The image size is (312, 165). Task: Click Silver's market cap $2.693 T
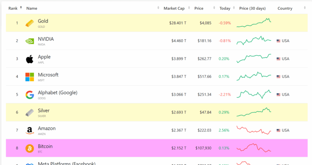click(x=179, y=112)
